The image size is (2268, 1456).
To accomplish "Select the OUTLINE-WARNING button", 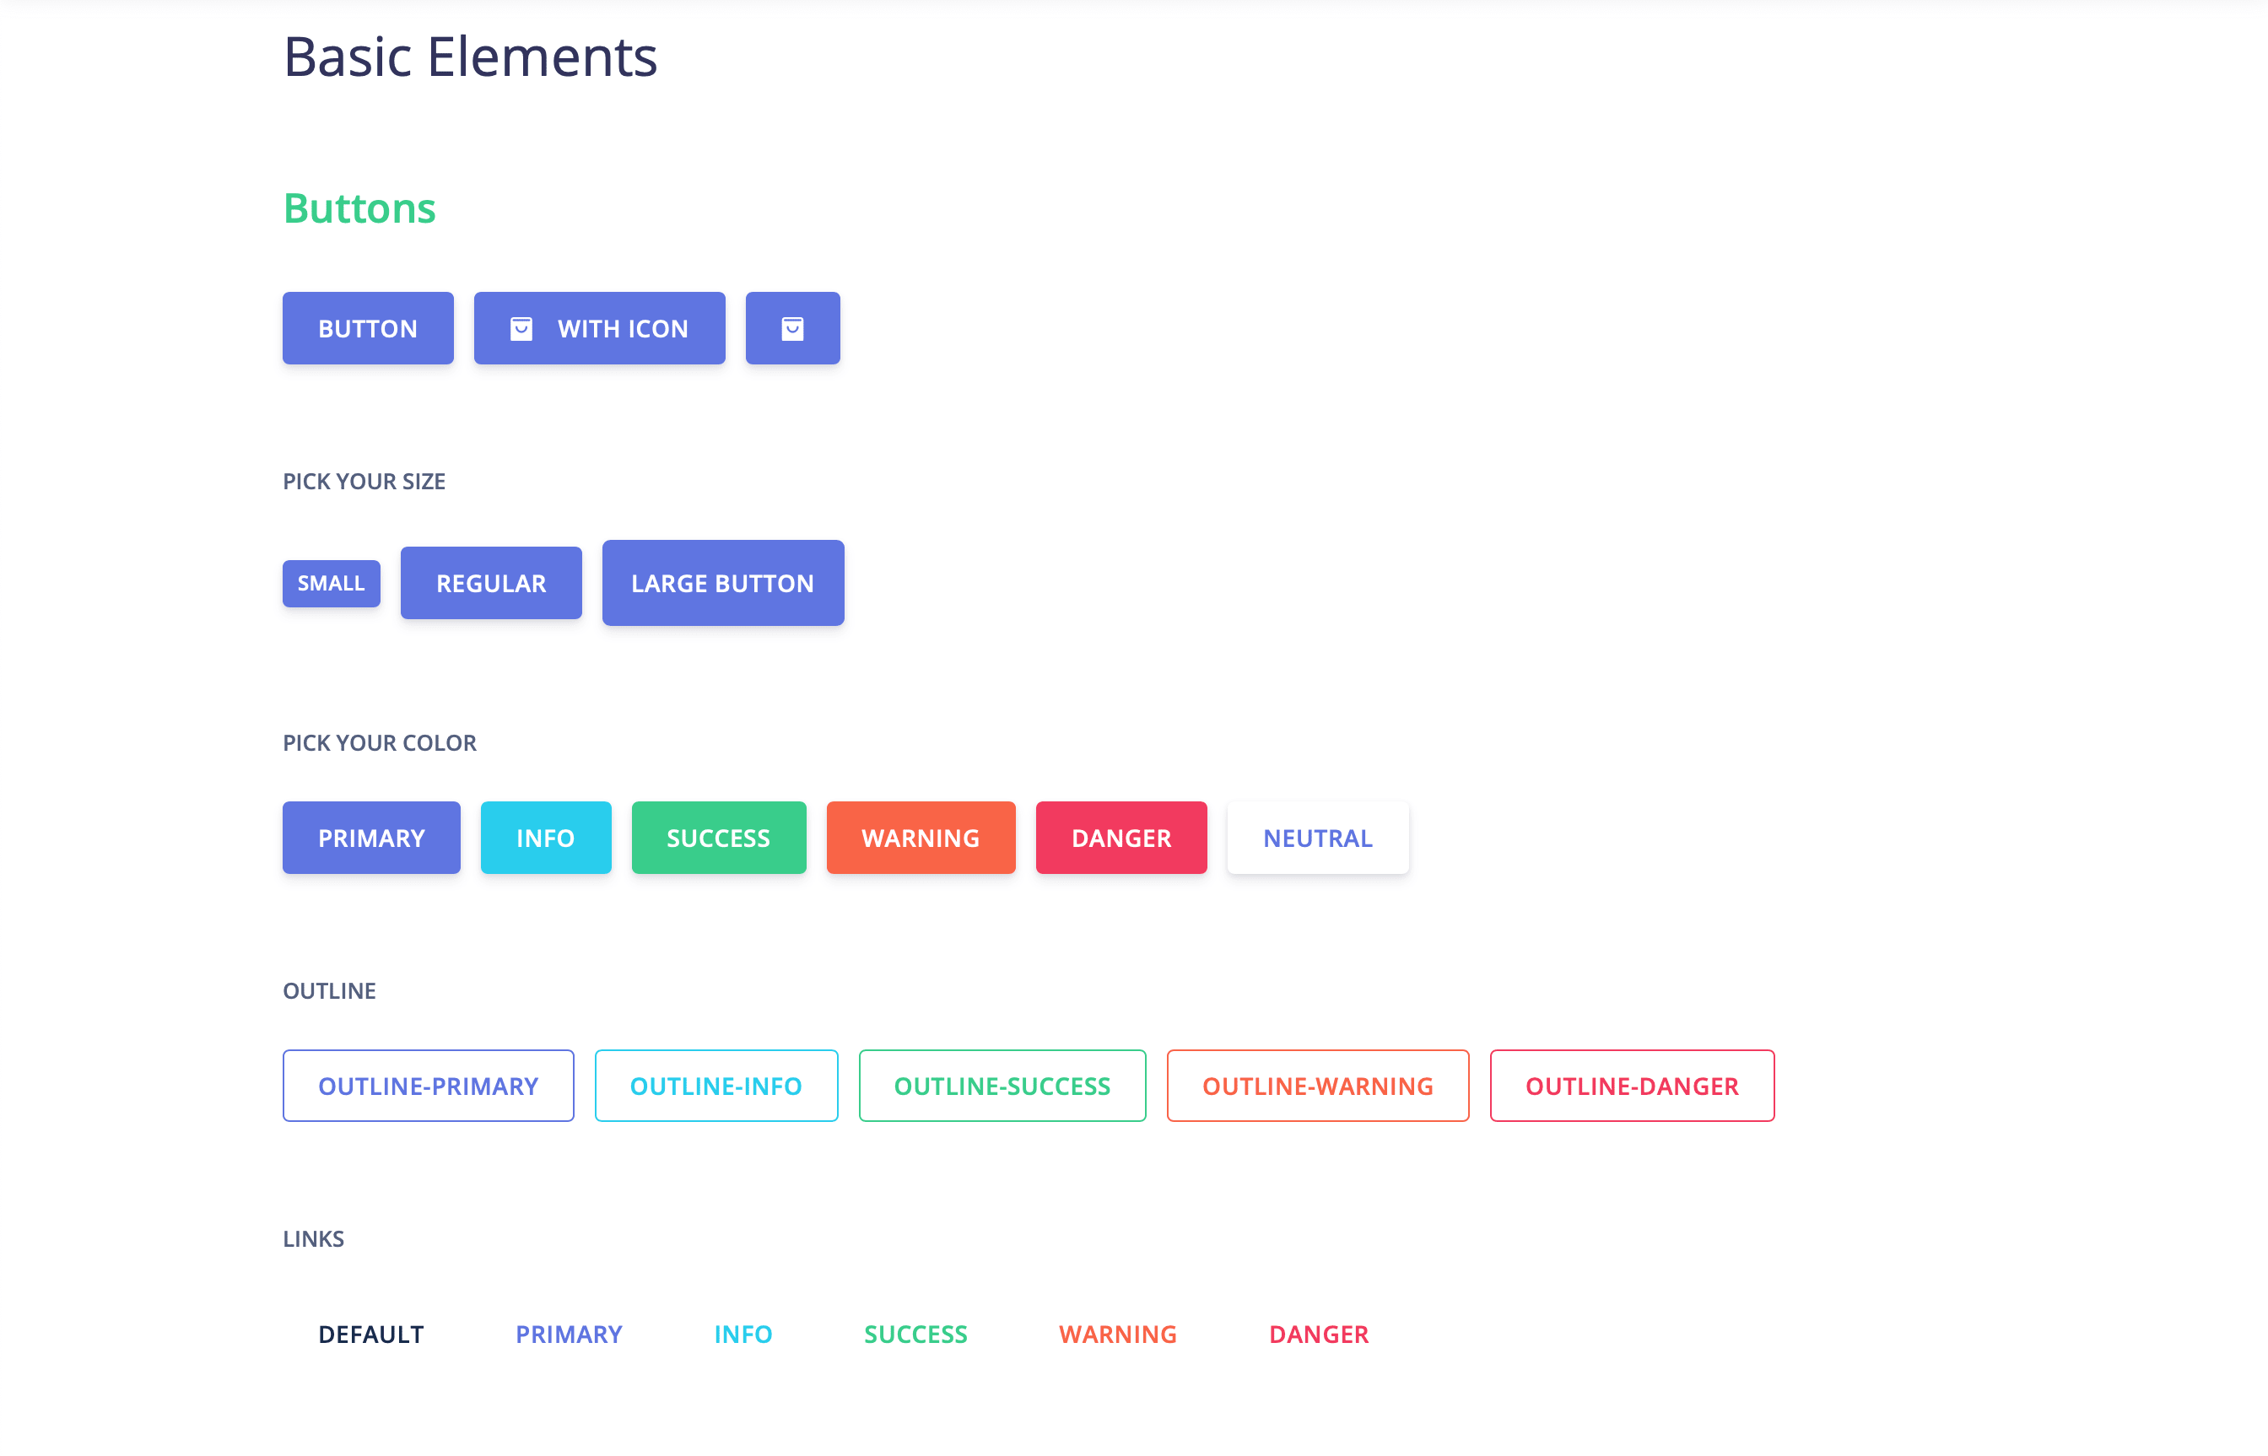I will point(1317,1086).
